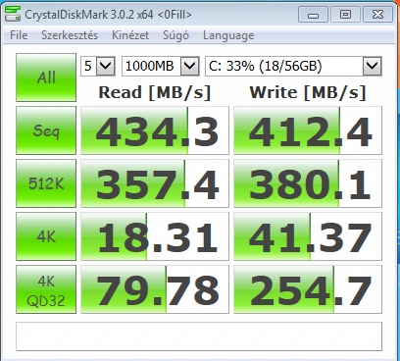
Task: Click the 512K read result 357.4
Action: point(155,183)
